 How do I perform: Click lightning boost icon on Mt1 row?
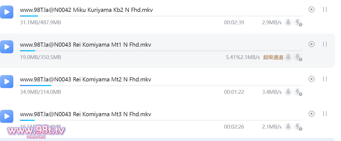[x=298, y=57]
